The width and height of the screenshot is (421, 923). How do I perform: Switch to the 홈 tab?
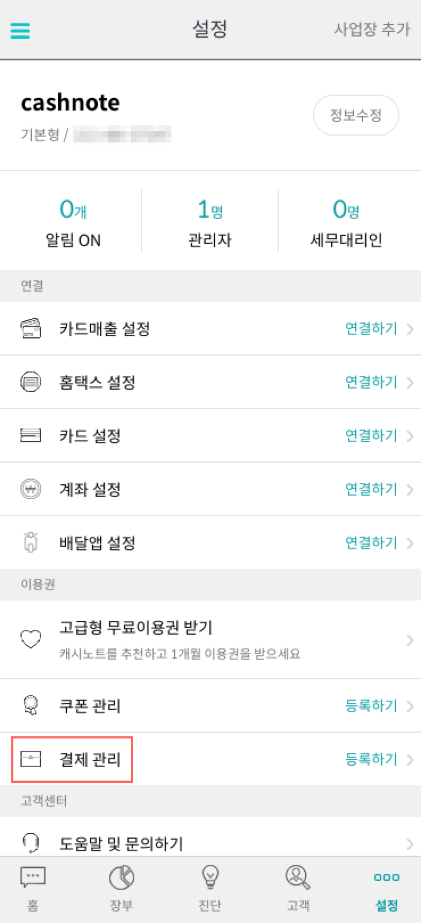click(x=33, y=888)
